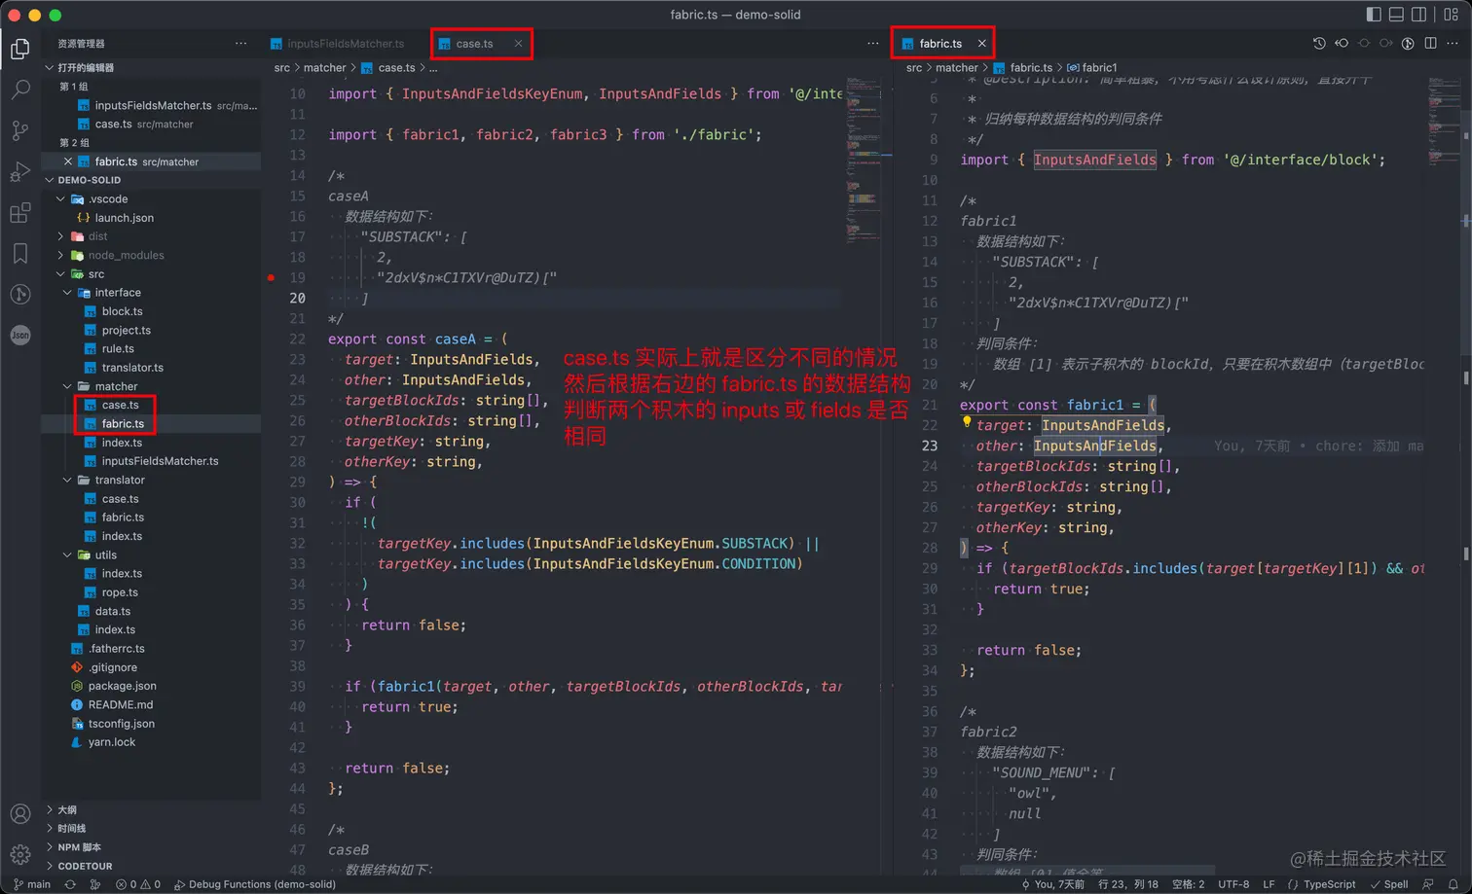Open the Bookmarks view in activity bar
The image size is (1472, 894).
(x=19, y=254)
